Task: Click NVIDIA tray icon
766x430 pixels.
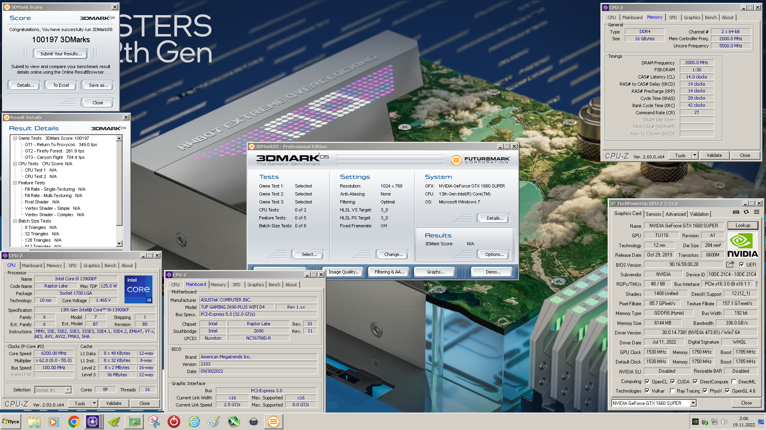Action: coord(695,422)
